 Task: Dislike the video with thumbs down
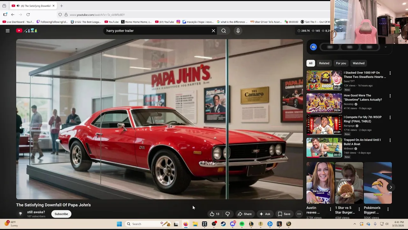[228, 214]
